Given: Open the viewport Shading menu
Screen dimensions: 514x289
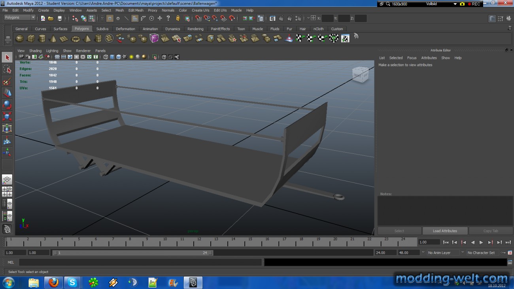Looking at the screenshot, I should [x=35, y=51].
